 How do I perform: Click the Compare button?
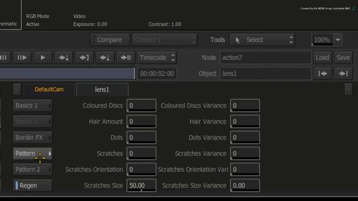pyautogui.click(x=110, y=40)
